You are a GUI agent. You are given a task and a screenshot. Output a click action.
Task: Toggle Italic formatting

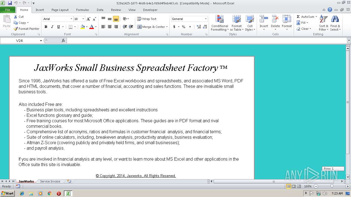pyautogui.click(x=52, y=27)
